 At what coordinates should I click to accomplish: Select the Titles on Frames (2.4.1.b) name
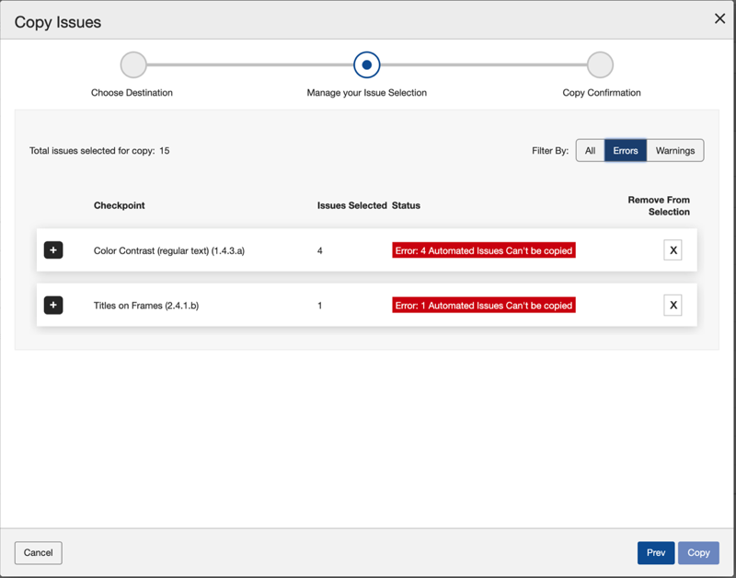(146, 305)
